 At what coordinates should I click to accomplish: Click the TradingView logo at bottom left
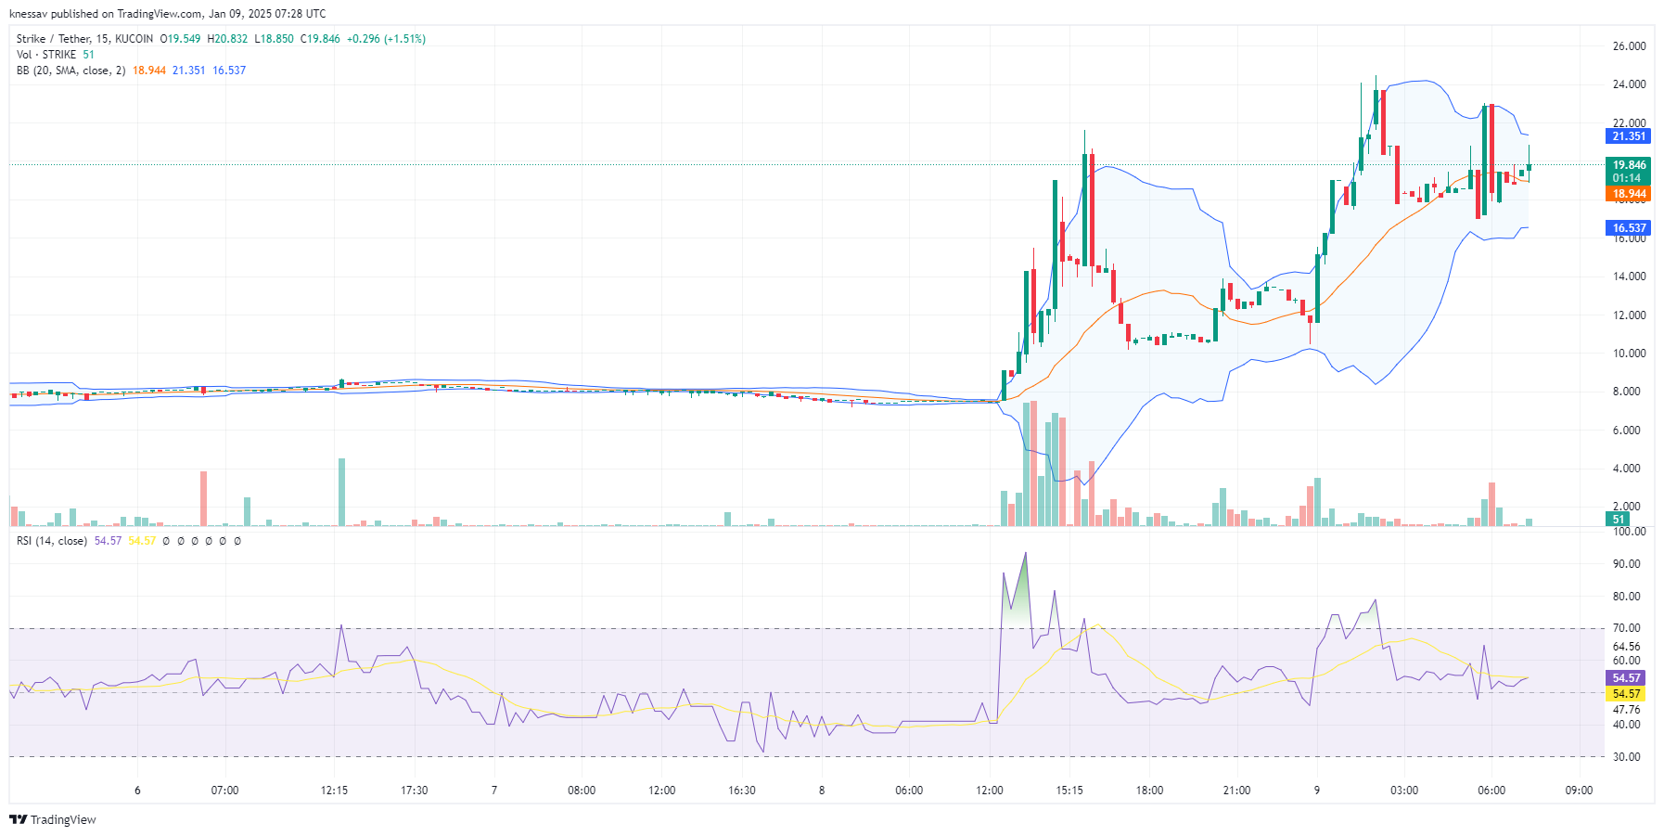(x=53, y=819)
